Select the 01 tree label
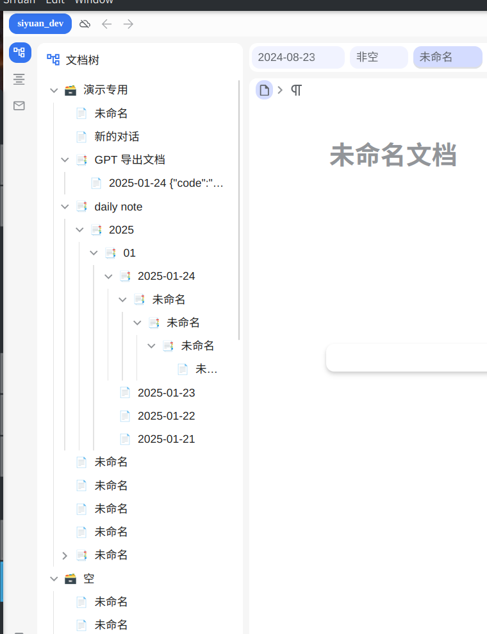This screenshot has height=634, width=487. pyautogui.click(x=129, y=253)
